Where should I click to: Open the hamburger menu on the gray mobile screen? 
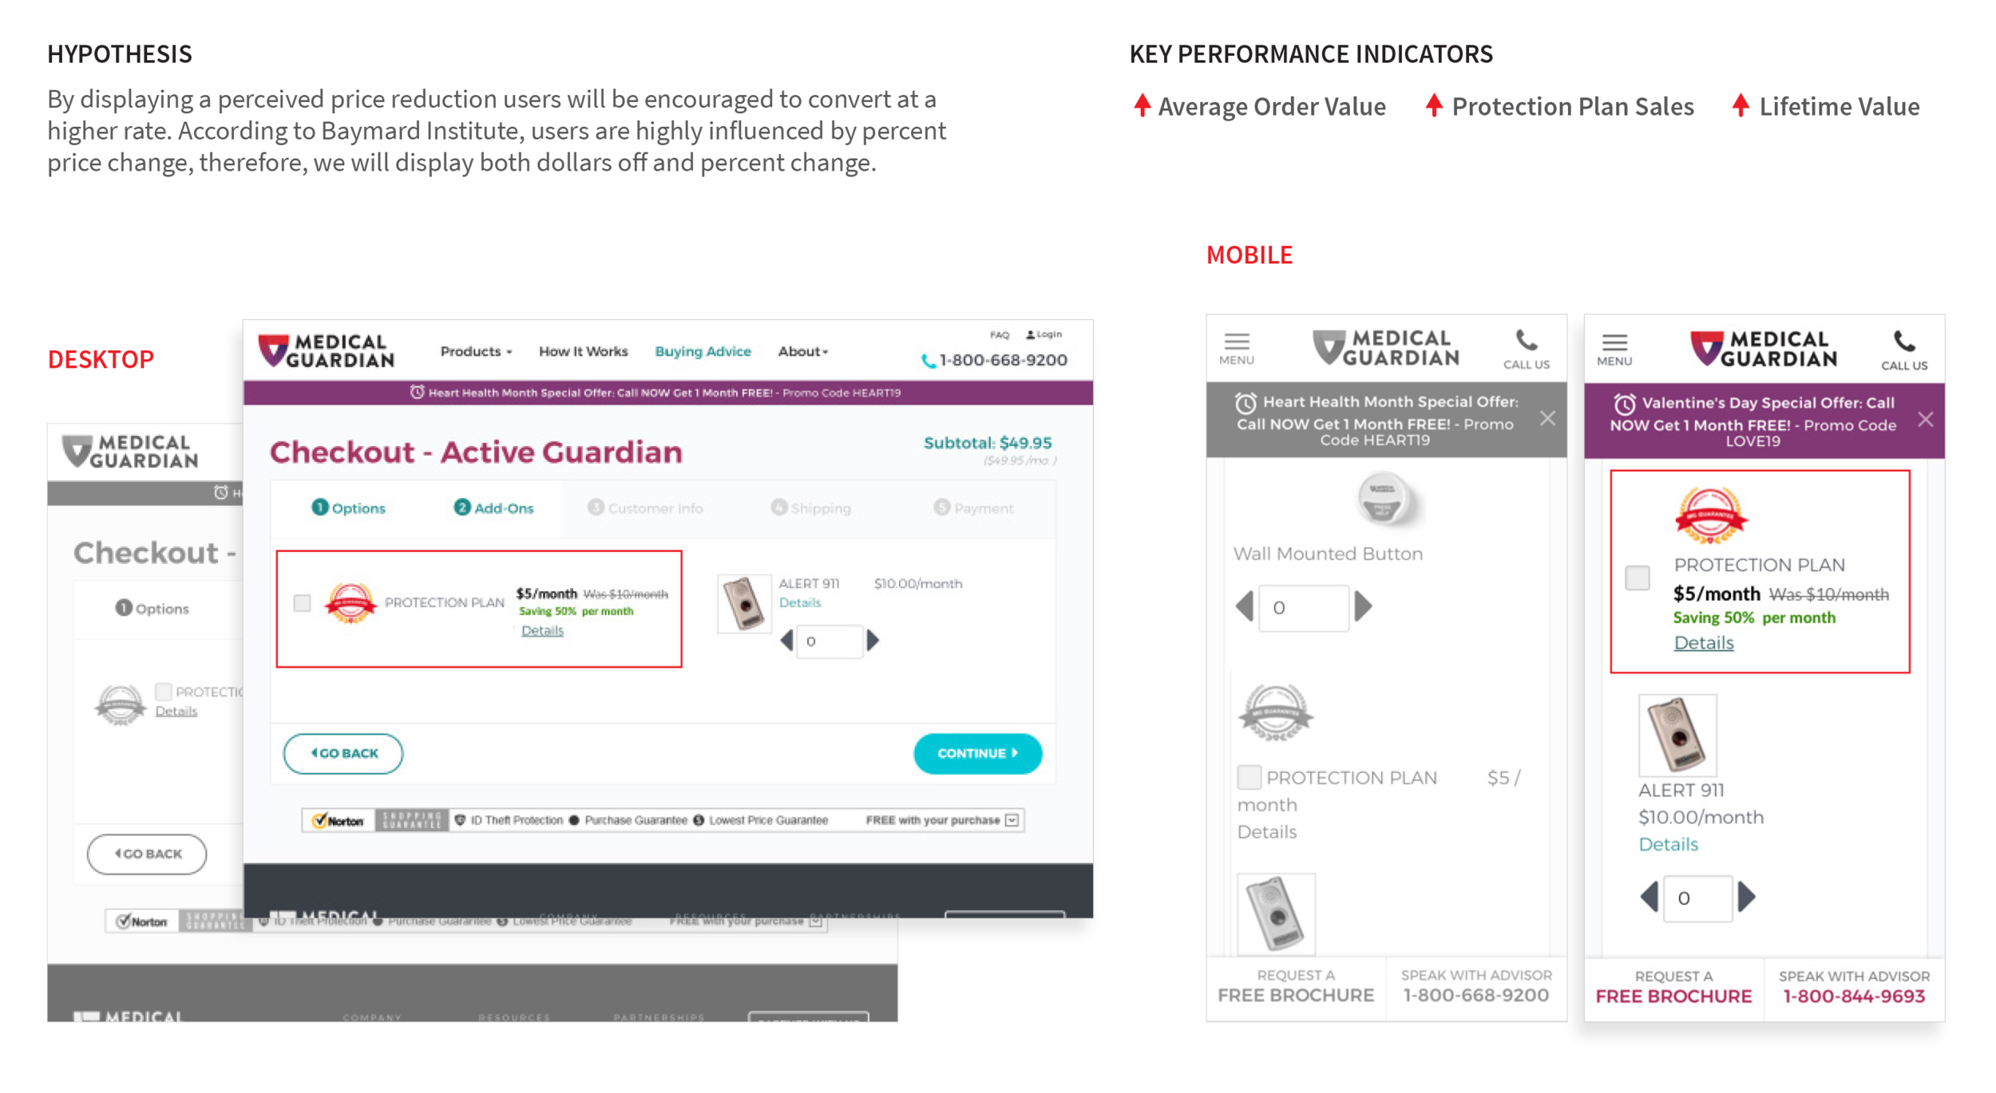[x=1237, y=348]
